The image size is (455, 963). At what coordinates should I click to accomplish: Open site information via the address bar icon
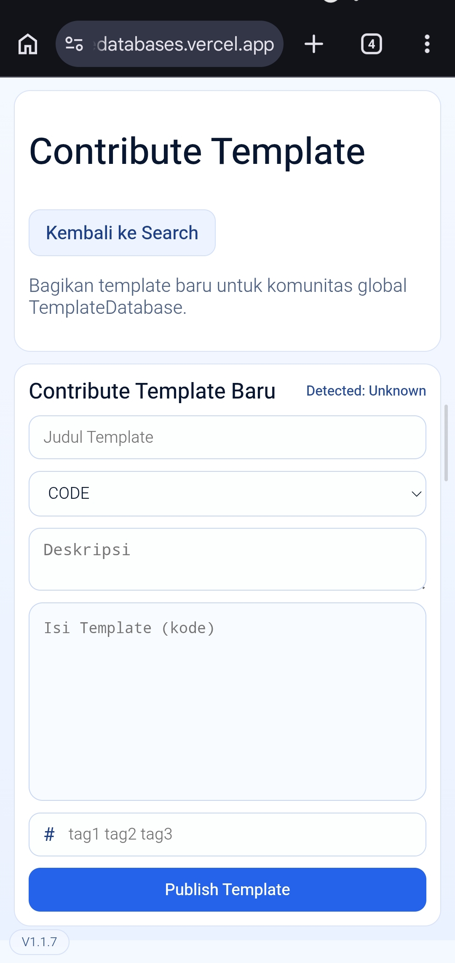[x=74, y=44]
